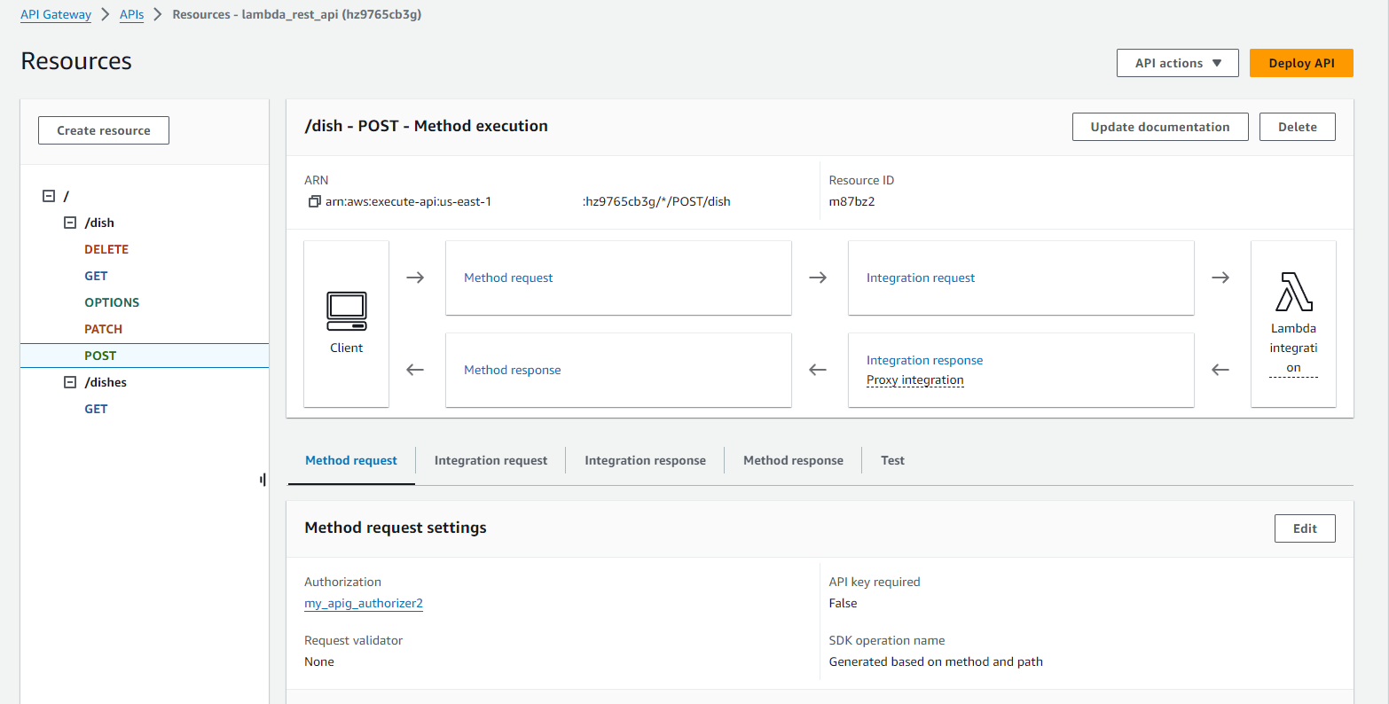
Task: Open Integration response in diagram
Action: click(x=924, y=360)
